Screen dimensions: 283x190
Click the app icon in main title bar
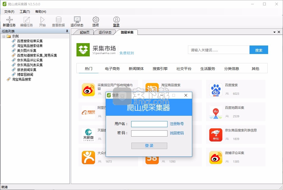[x=5, y=4]
